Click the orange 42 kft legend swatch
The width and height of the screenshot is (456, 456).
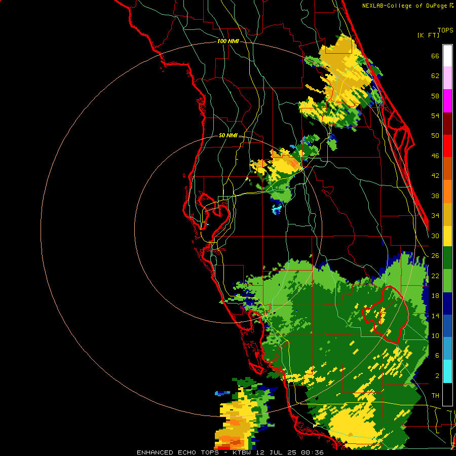pyautogui.click(x=447, y=192)
